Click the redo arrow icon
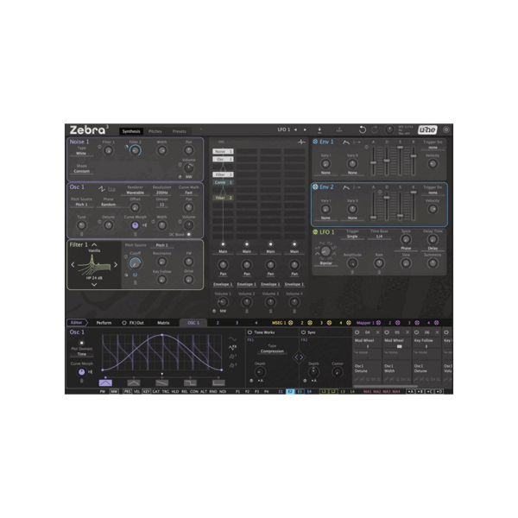Screen dimensions: 518x518 pyautogui.click(x=375, y=129)
